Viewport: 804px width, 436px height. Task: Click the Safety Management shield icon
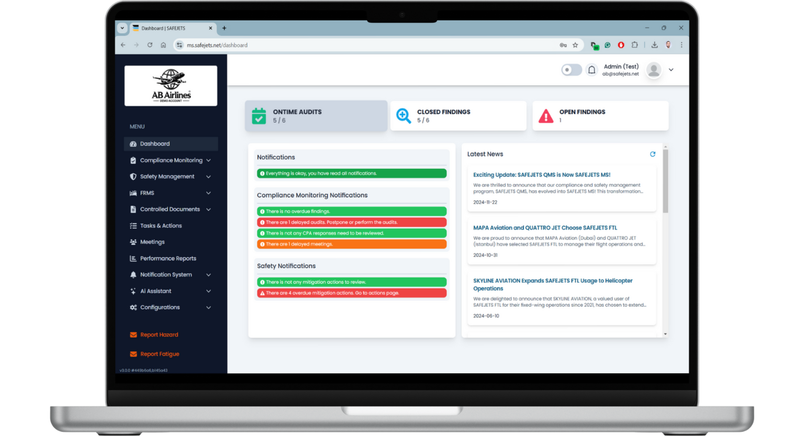pyautogui.click(x=133, y=176)
